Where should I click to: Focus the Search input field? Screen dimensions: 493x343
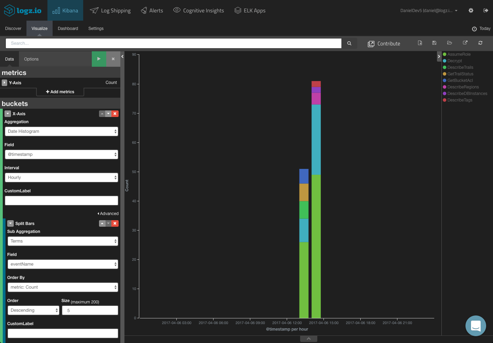point(174,43)
